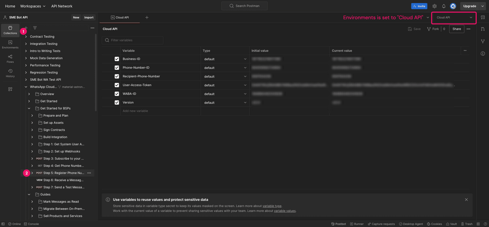Open the variable values link
The height and width of the screenshot is (227, 489).
pos(285,211)
